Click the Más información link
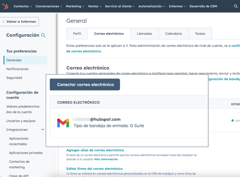Screen dimensions: 240x177 pyautogui.click(x=106, y=159)
